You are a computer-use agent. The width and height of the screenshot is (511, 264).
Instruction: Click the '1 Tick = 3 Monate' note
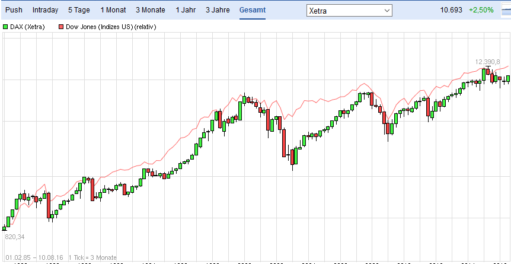click(92, 257)
